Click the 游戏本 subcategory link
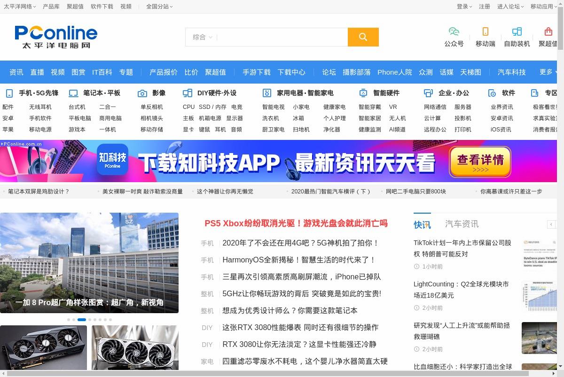The image size is (564, 377). (x=77, y=130)
